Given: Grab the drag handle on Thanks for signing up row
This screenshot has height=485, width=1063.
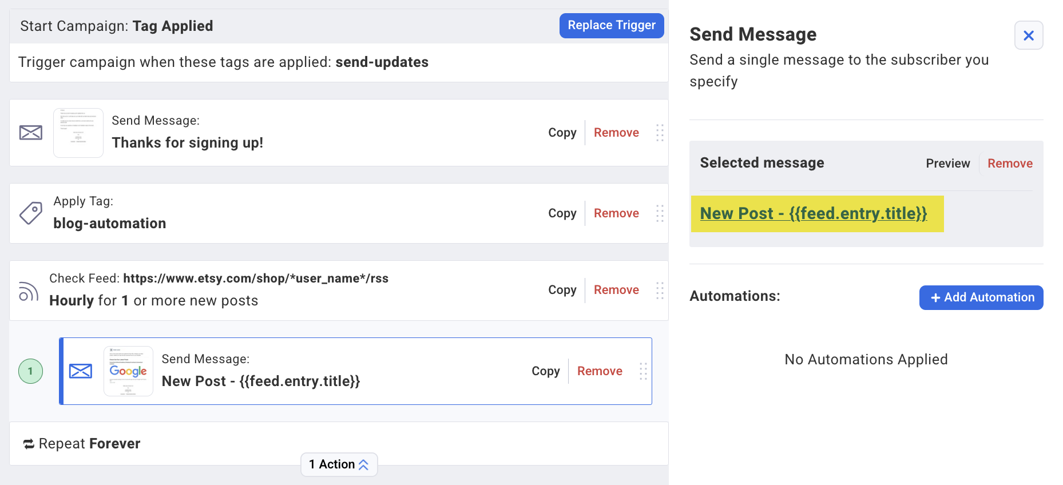Looking at the screenshot, I should [x=660, y=133].
